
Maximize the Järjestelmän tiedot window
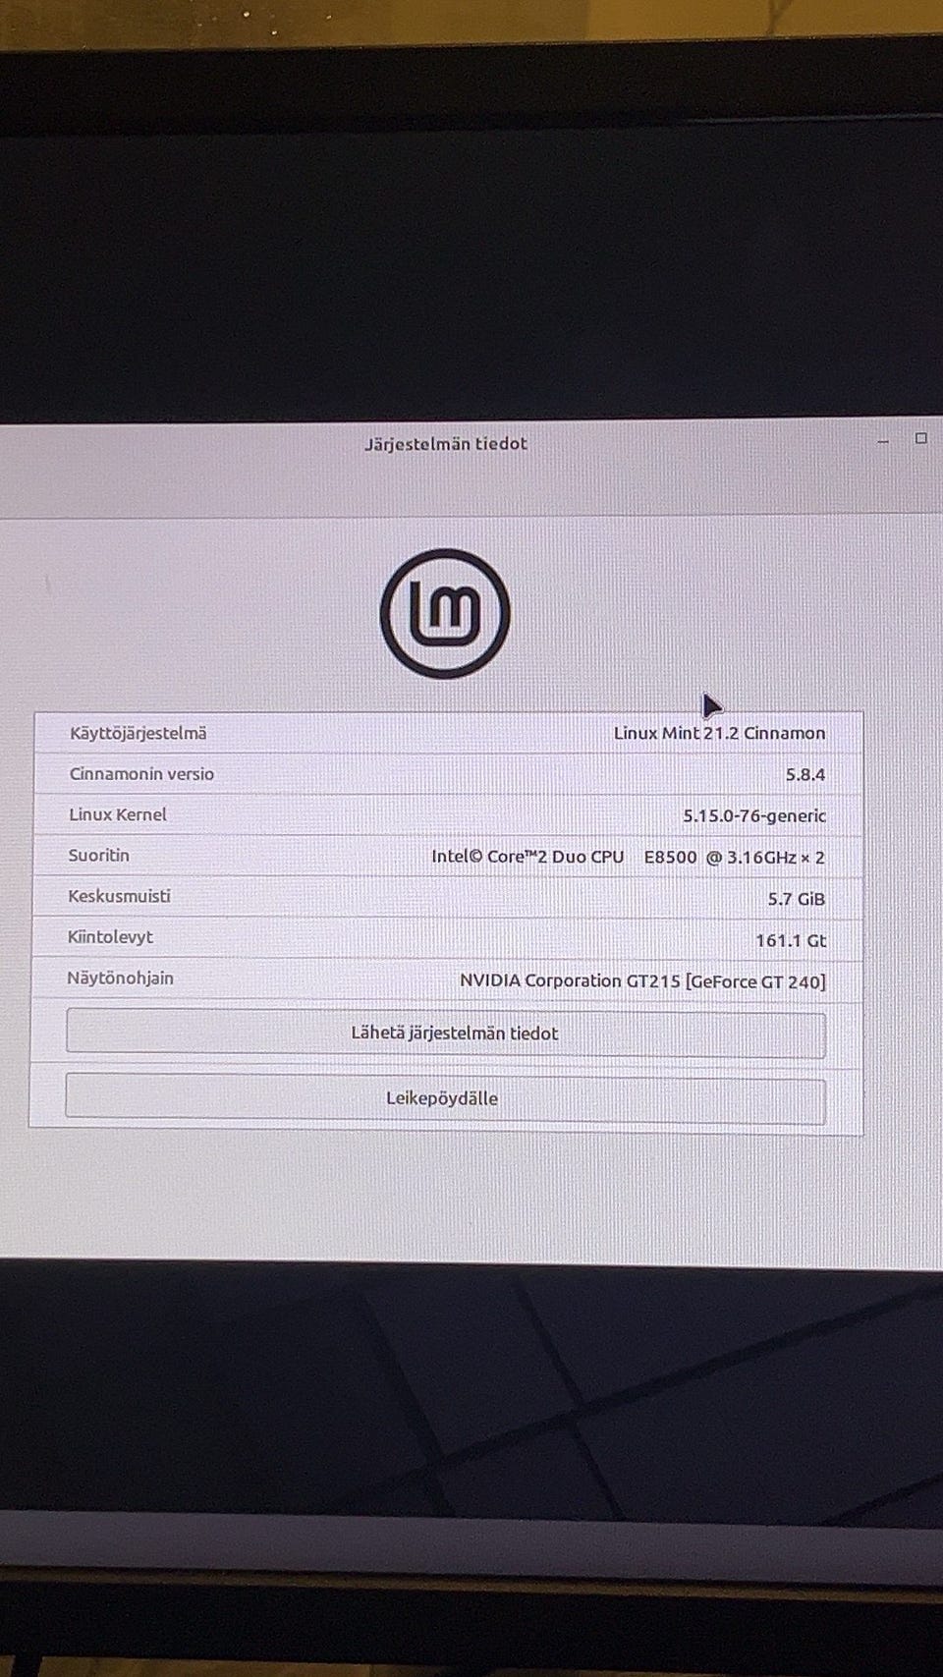click(x=921, y=438)
